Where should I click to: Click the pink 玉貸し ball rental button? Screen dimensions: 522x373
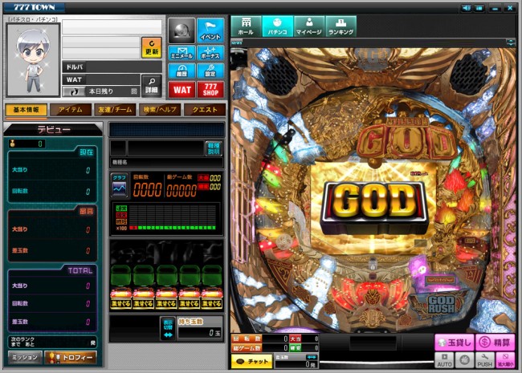point(455,343)
